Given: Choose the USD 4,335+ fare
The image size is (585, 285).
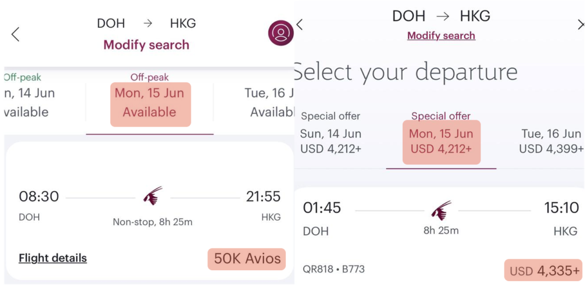Looking at the screenshot, I should tap(544, 271).
